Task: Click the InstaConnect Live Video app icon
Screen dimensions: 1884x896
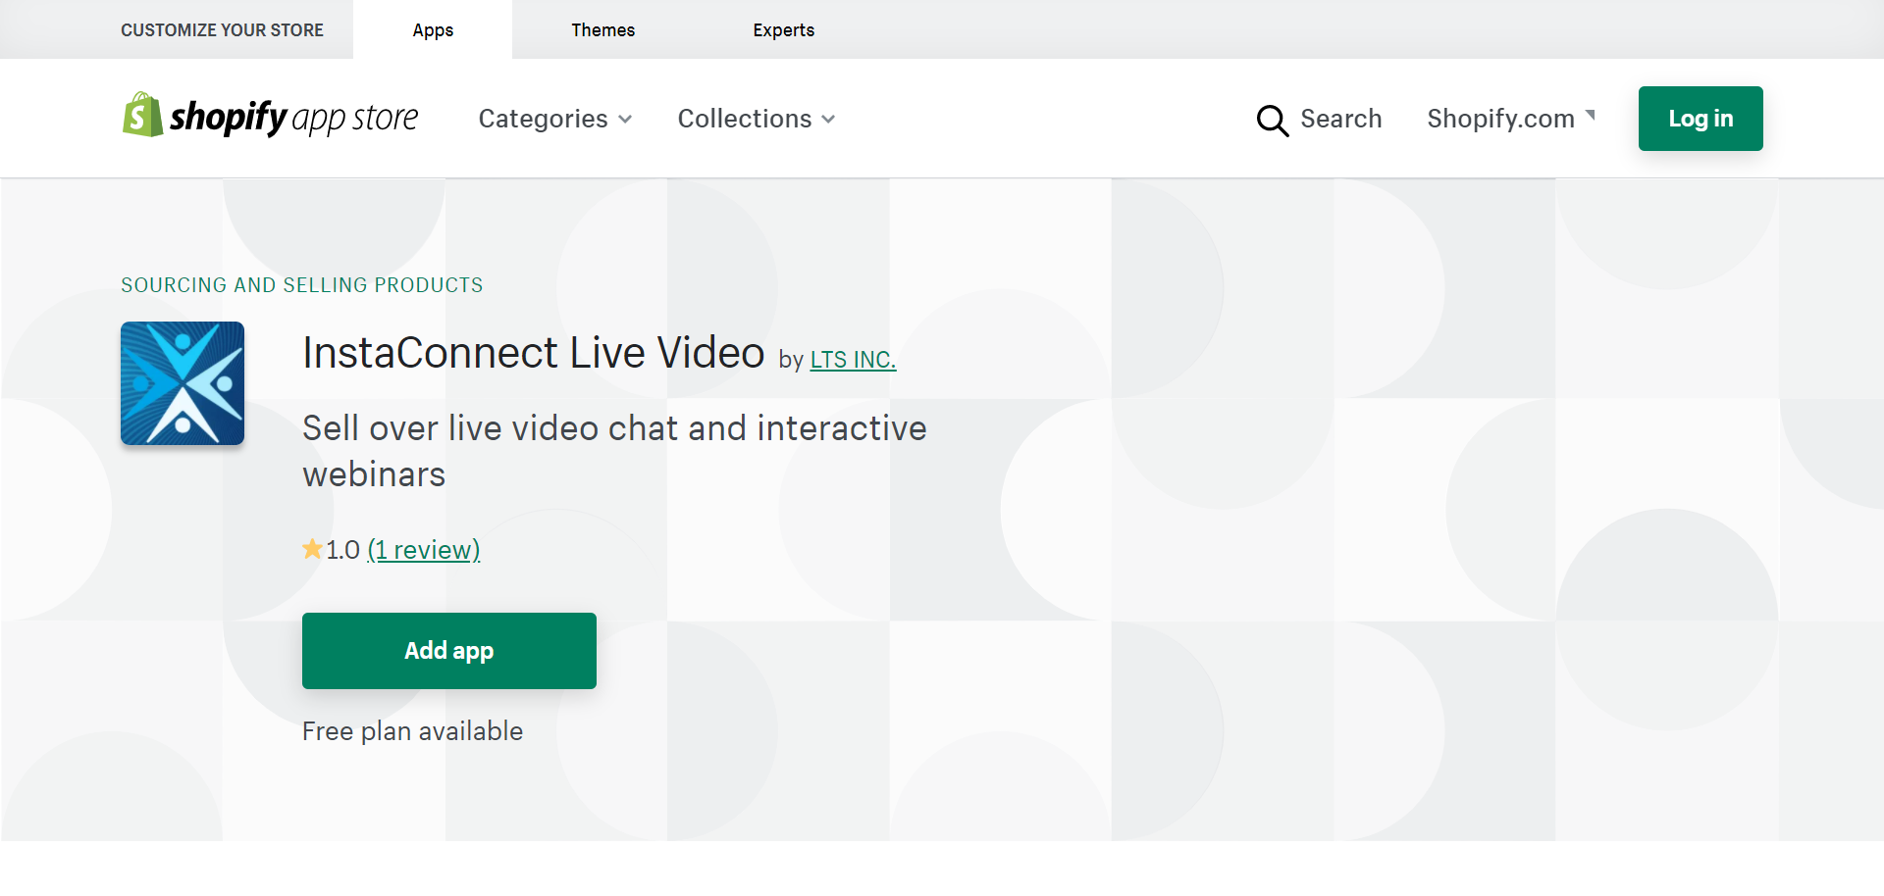Action: [x=182, y=383]
